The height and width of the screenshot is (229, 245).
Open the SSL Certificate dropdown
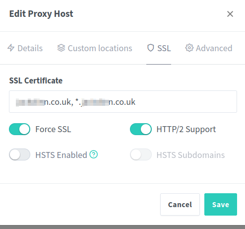coord(123,101)
